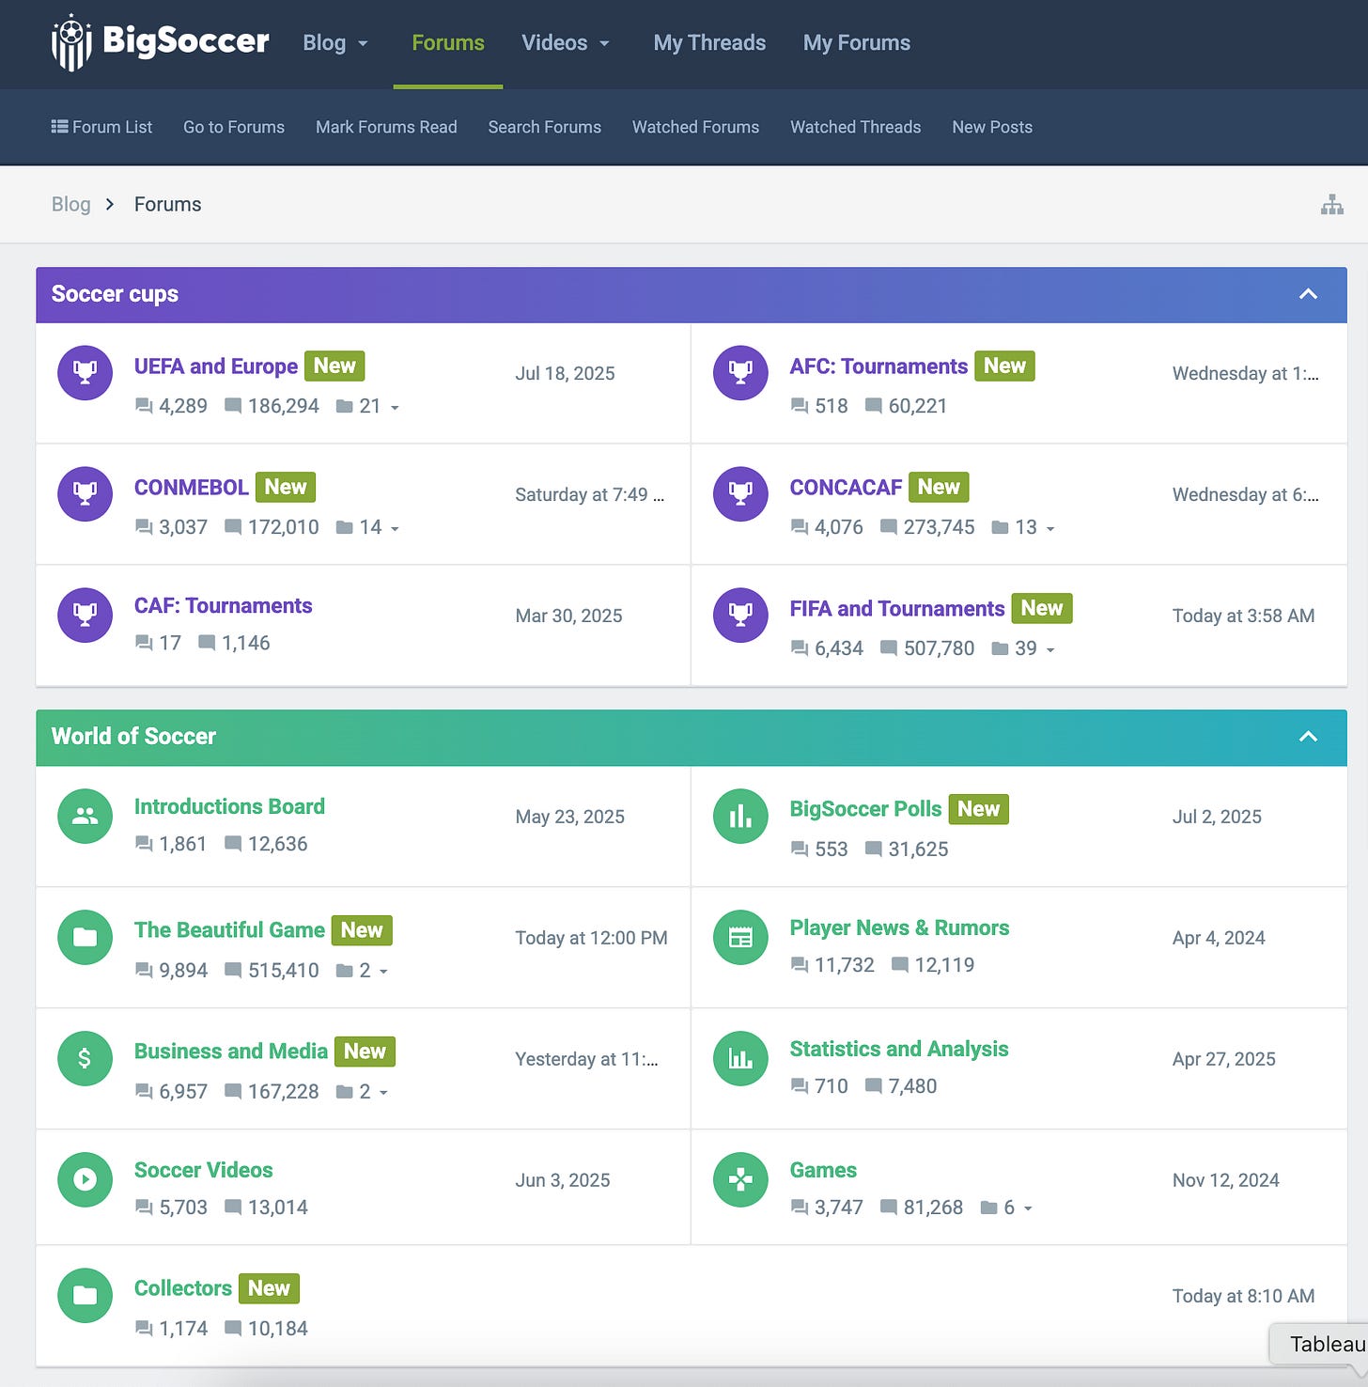Click the New badge beside BigSoccer Polls
The image size is (1368, 1387).
[x=978, y=809]
